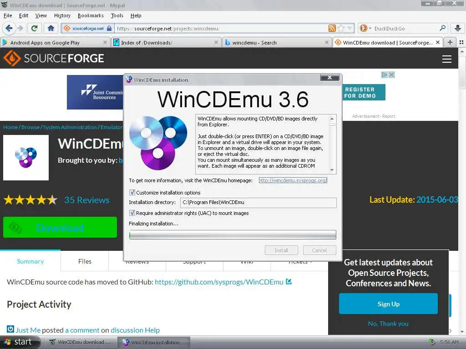The height and width of the screenshot is (349, 466).
Task: Go back with the browser back arrow
Action: tap(9, 28)
